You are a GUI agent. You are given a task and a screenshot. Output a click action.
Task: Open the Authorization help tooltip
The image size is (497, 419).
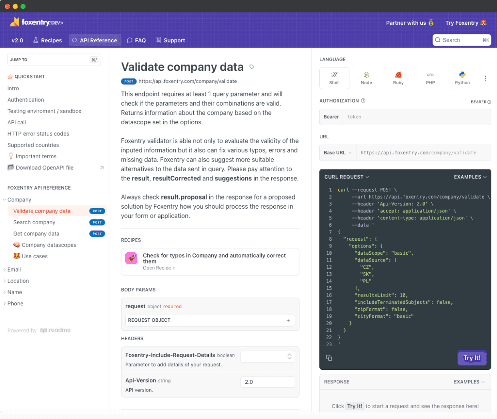[363, 100]
